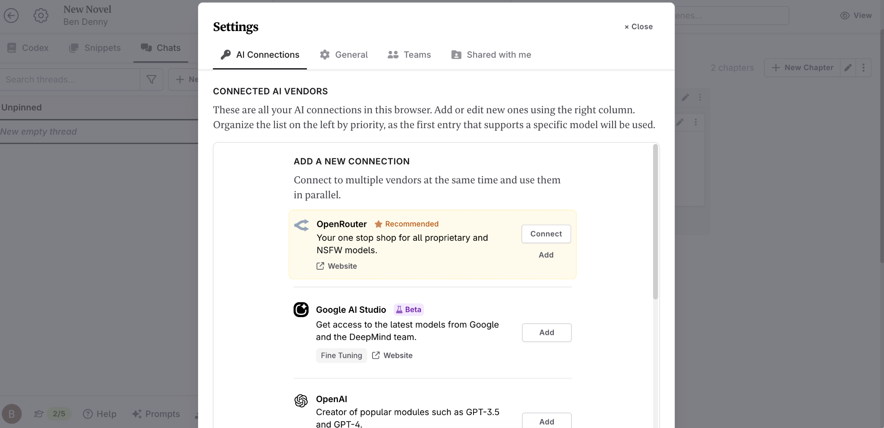Screen dimensions: 884x428
Task: Click the back arrow icon beside New Novel
Action: [x=11, y=16]
